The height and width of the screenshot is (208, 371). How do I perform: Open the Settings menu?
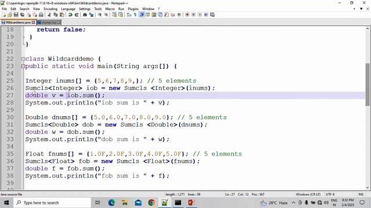(85, 9)
